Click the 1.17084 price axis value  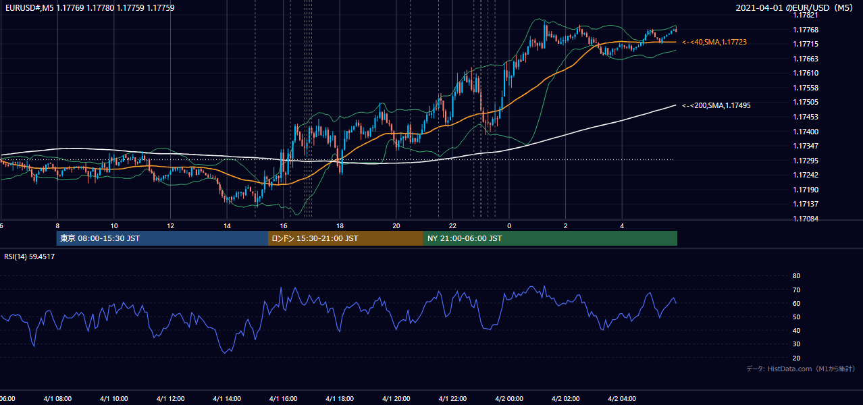pyautogui.click(x=805, y=219)
